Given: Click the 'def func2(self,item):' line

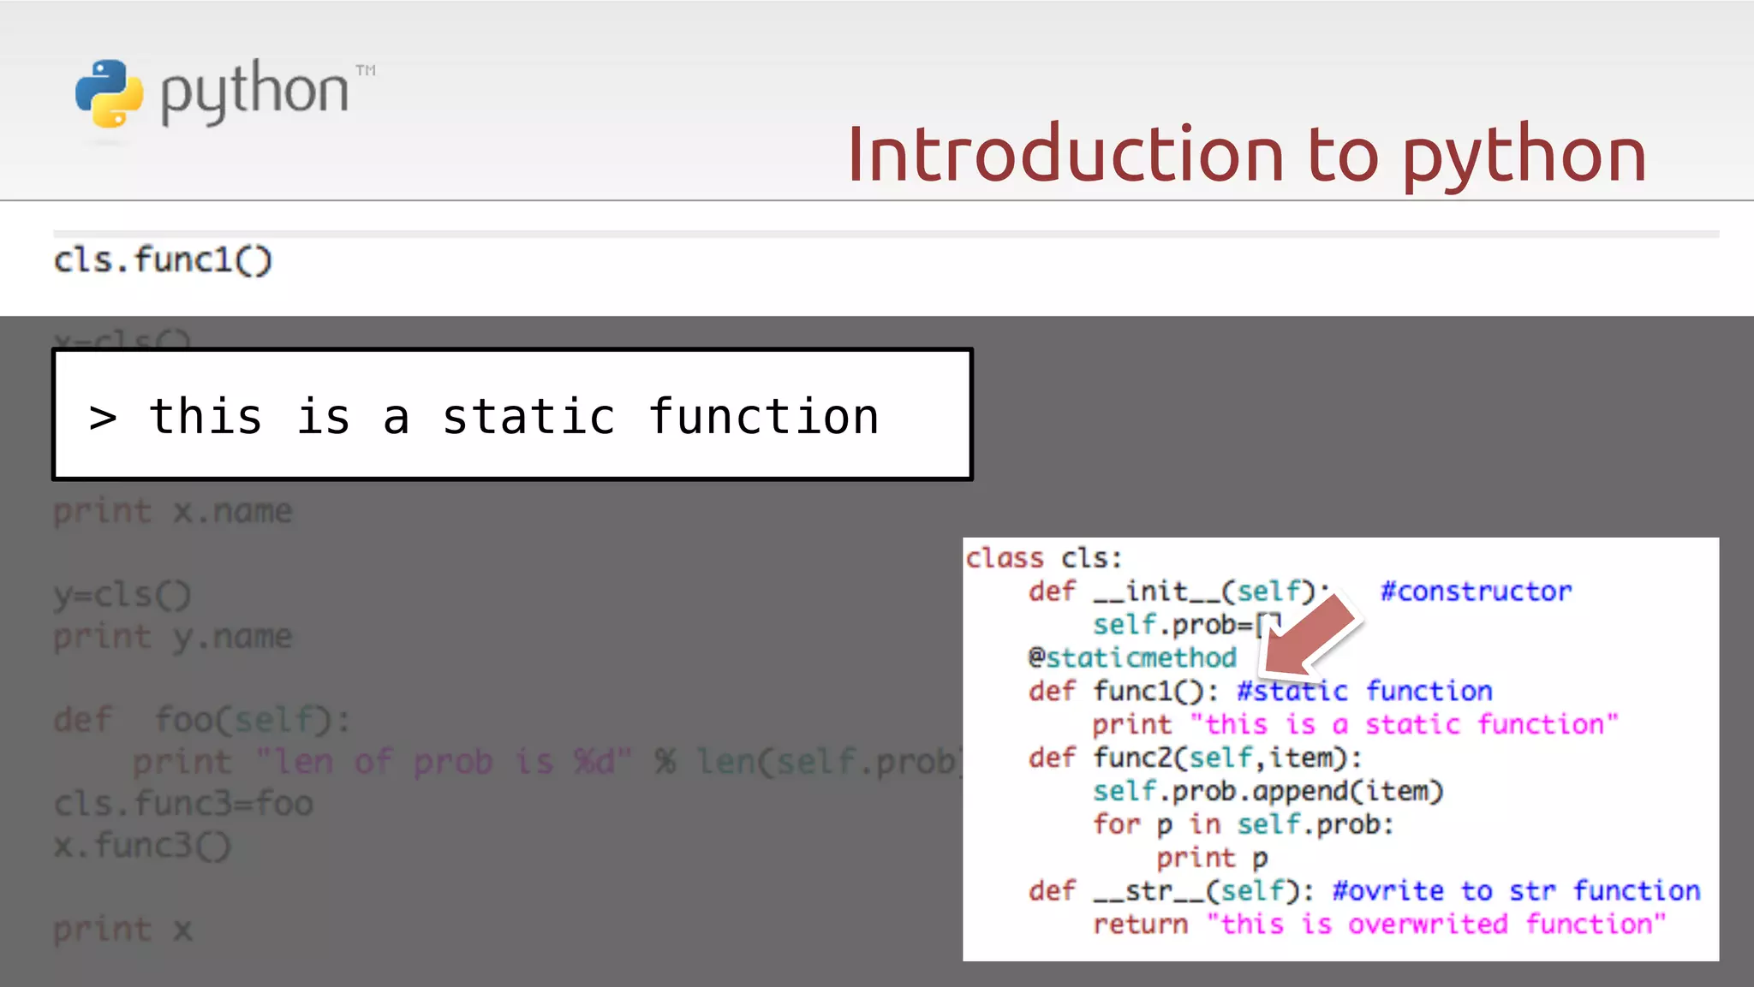Looking at the screenshot, I should click(1195, 758).
